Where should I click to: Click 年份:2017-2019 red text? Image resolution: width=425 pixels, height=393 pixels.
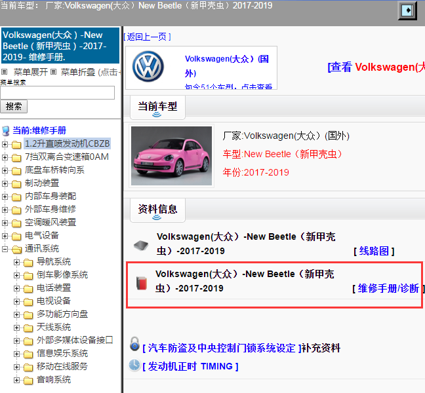(x=256, y=172)
